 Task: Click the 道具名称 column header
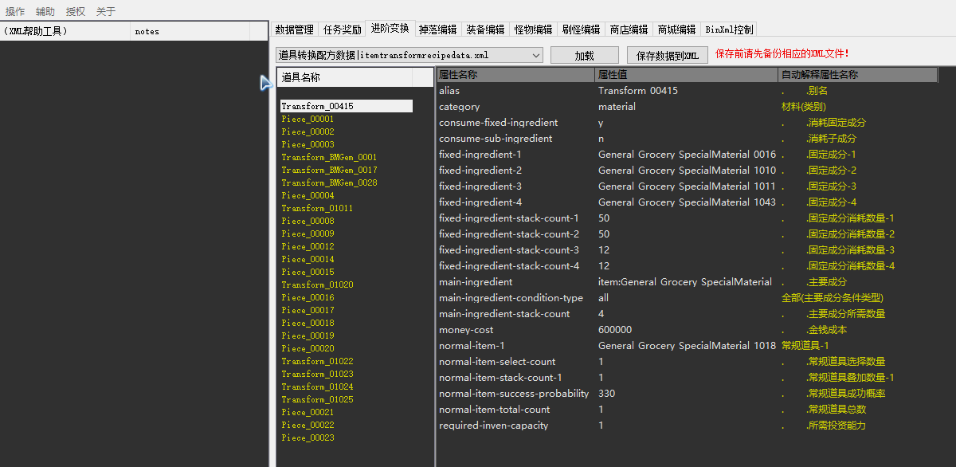(x=344, y=77)
